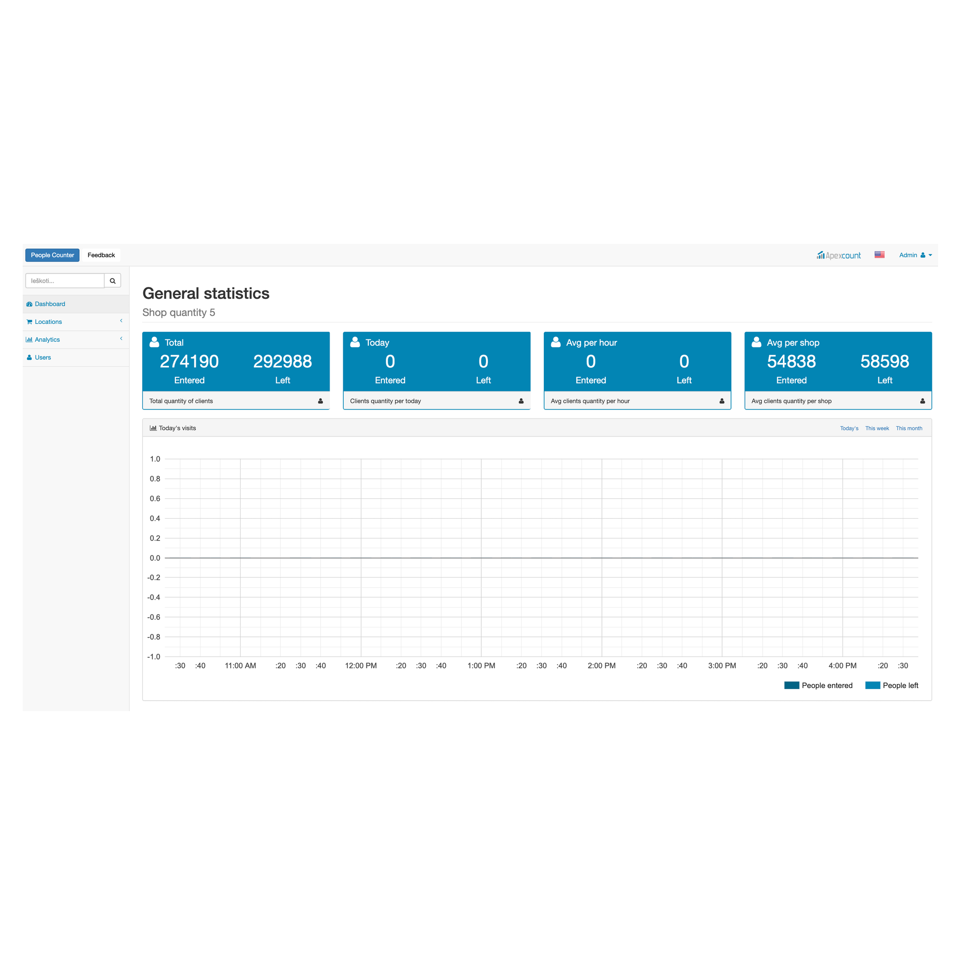Viewport: 957px width, 957px height.
Task: Click the Analytics bar chart icon
Action: click(x=29, y=340)
